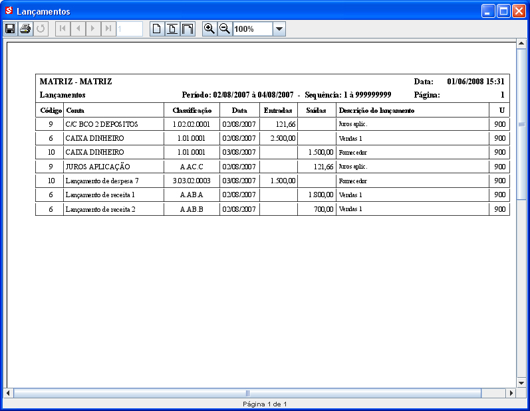Go to the next page
This screenshot has height=411, width=530.
93,29
